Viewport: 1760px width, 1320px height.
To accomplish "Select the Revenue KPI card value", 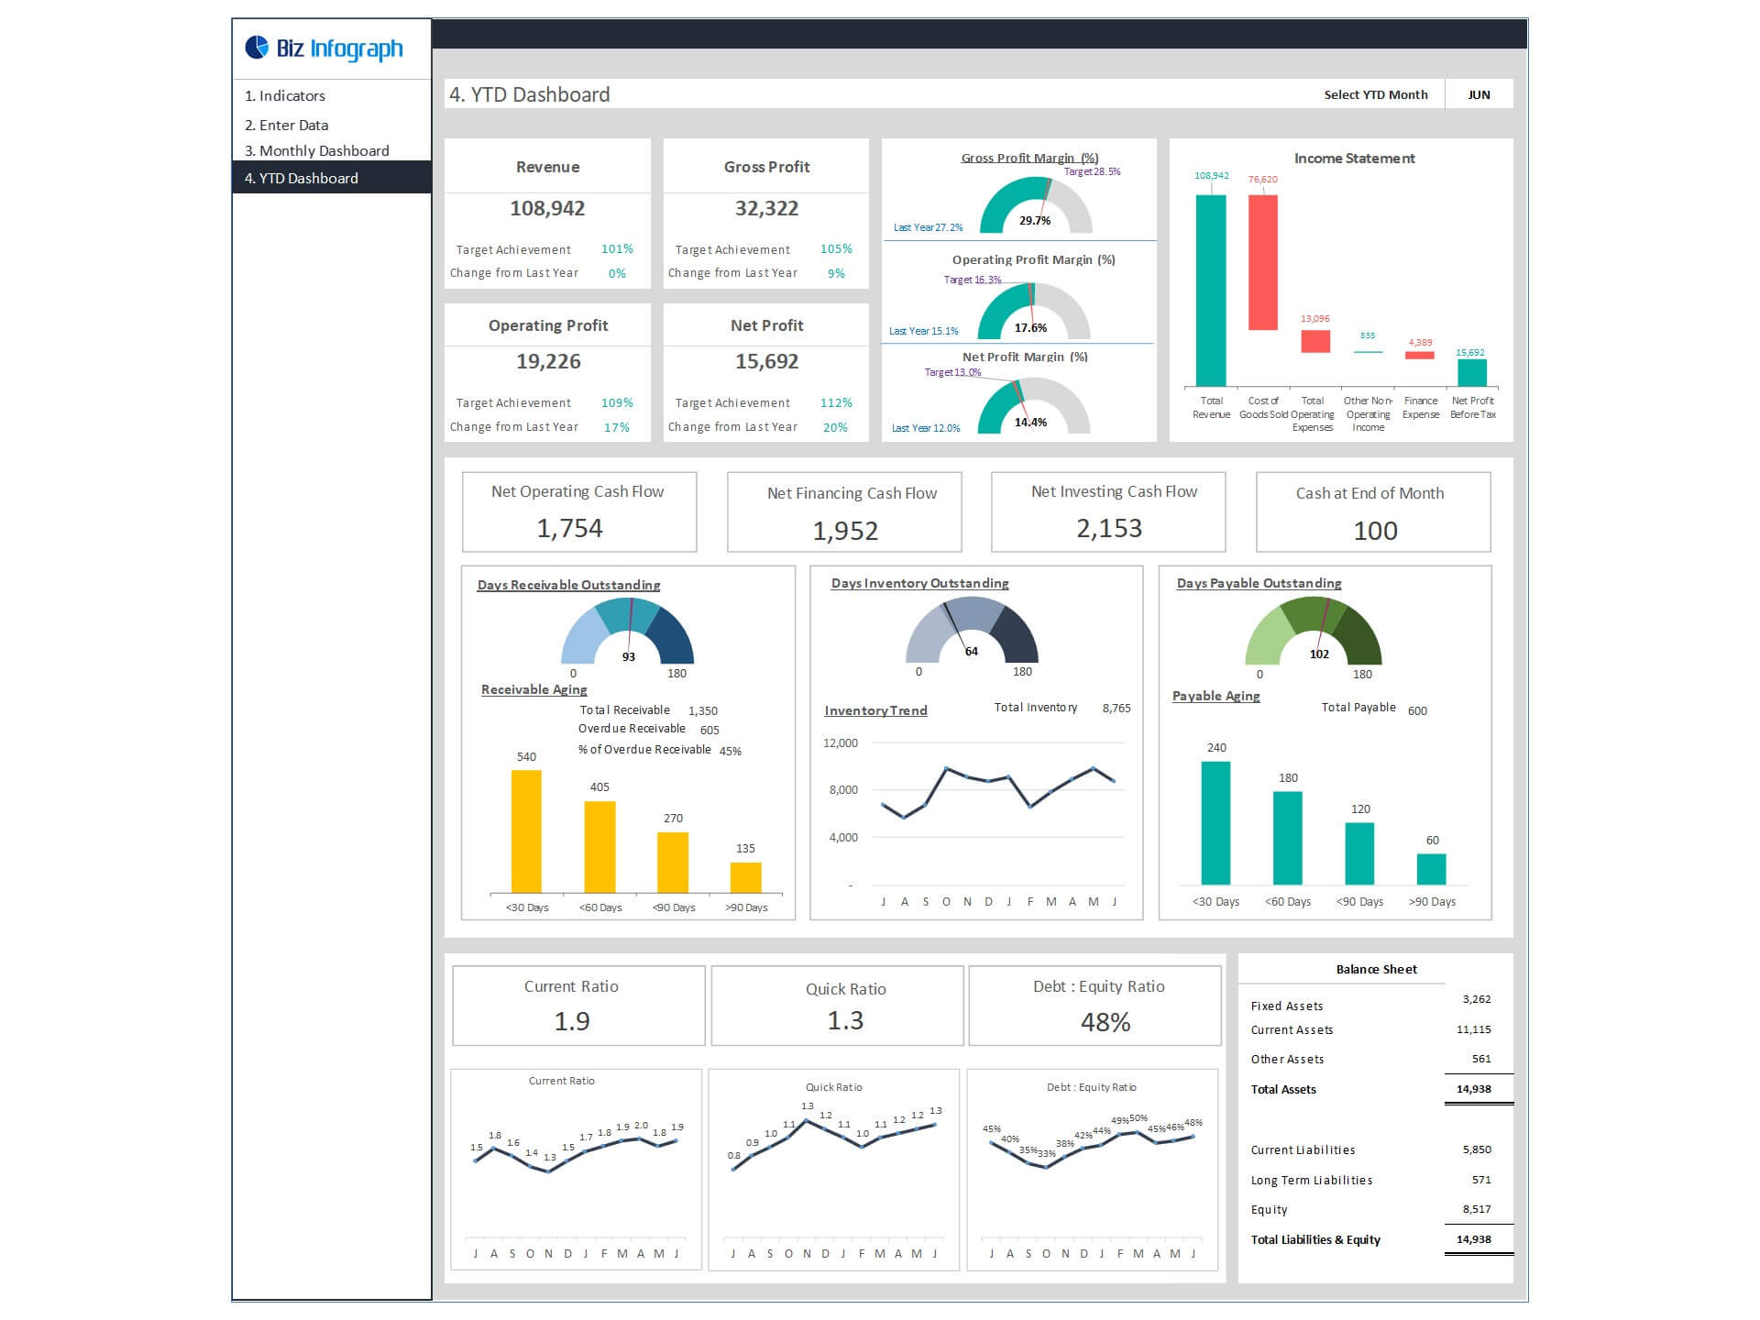I will (x=547, y=209).
